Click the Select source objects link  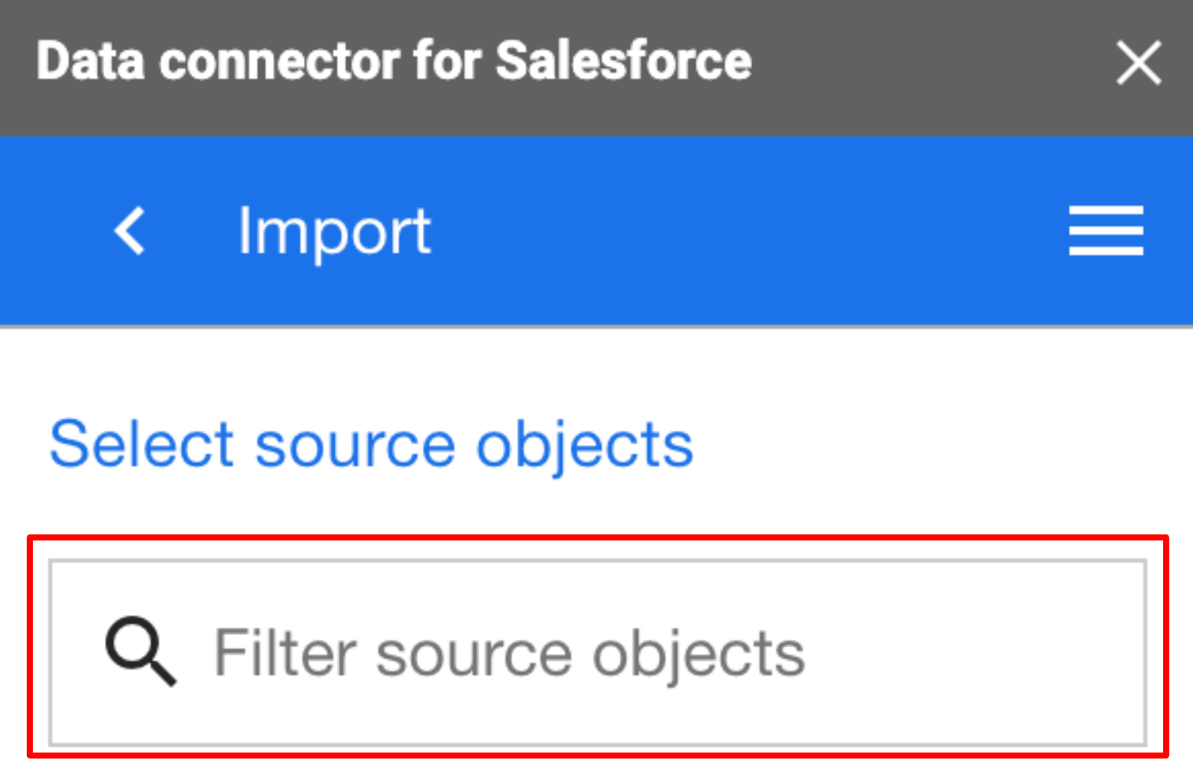tap(370, 444)
